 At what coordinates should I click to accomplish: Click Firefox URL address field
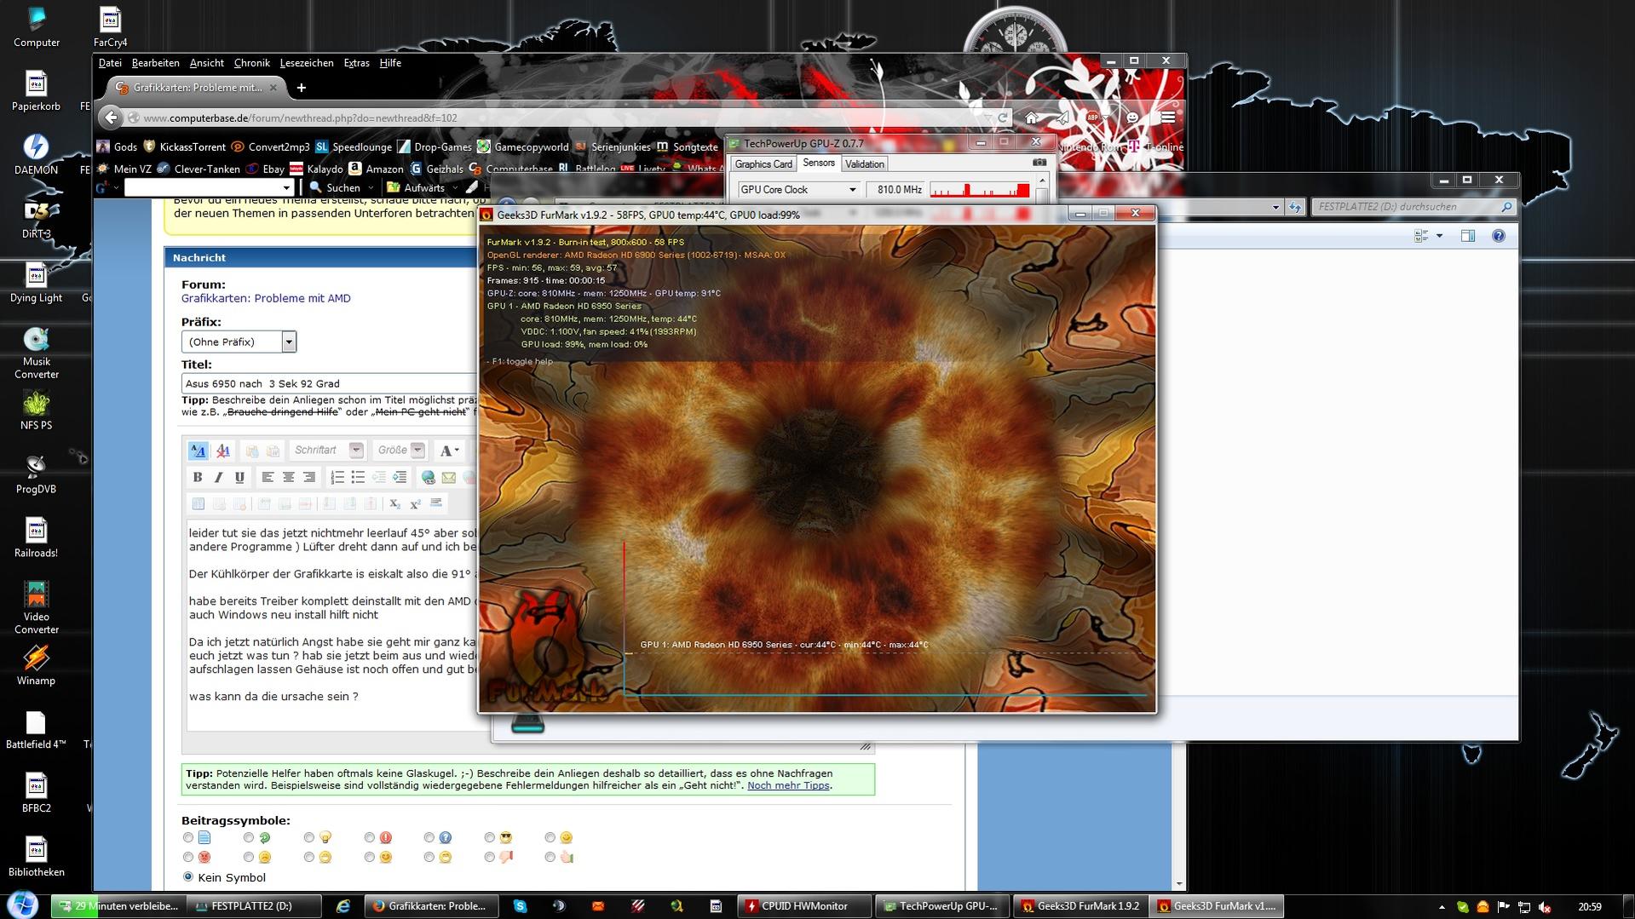(562, 118)
